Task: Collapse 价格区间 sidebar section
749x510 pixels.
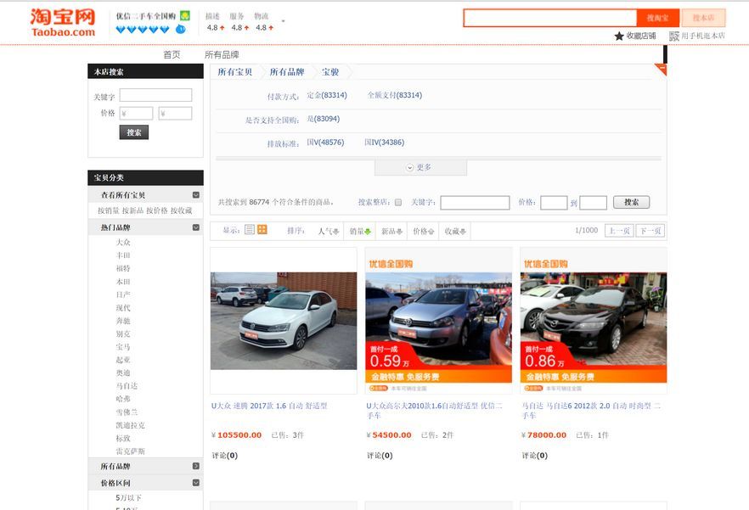Action: click(196, 483)
